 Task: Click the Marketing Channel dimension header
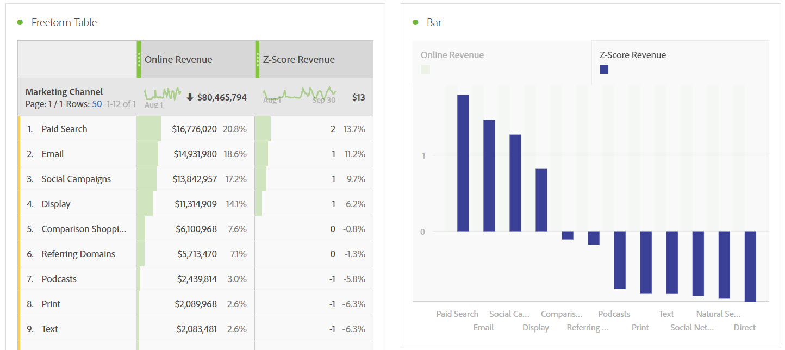[64, 92]
